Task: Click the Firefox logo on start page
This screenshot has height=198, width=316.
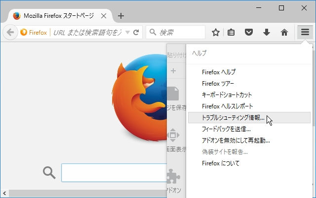Action: [x=139, y=98]
